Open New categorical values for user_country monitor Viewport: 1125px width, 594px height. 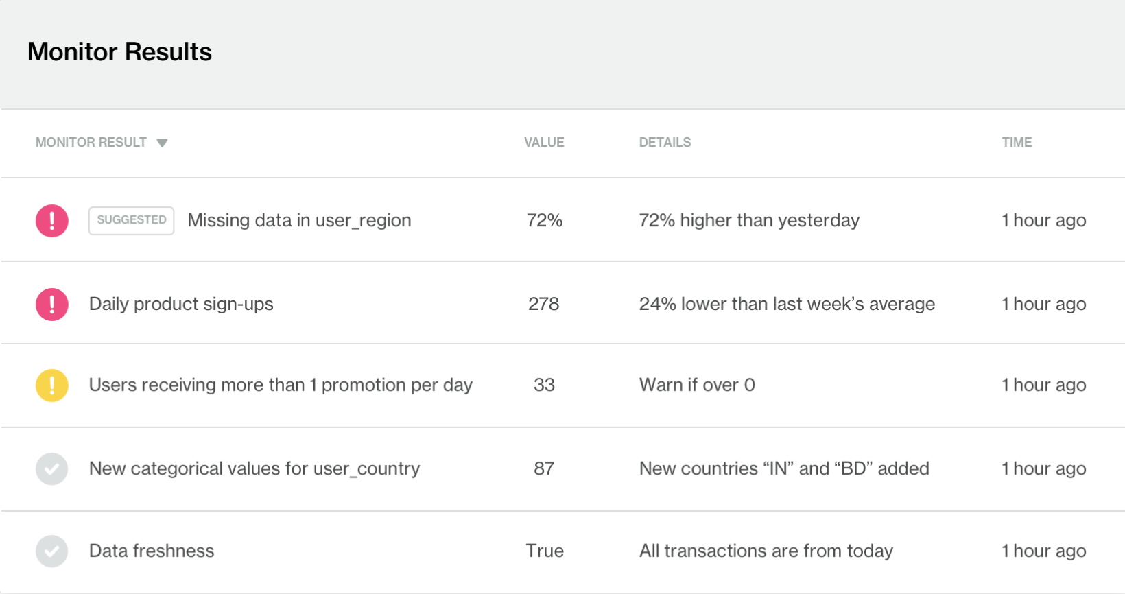(x=254, y=469)
